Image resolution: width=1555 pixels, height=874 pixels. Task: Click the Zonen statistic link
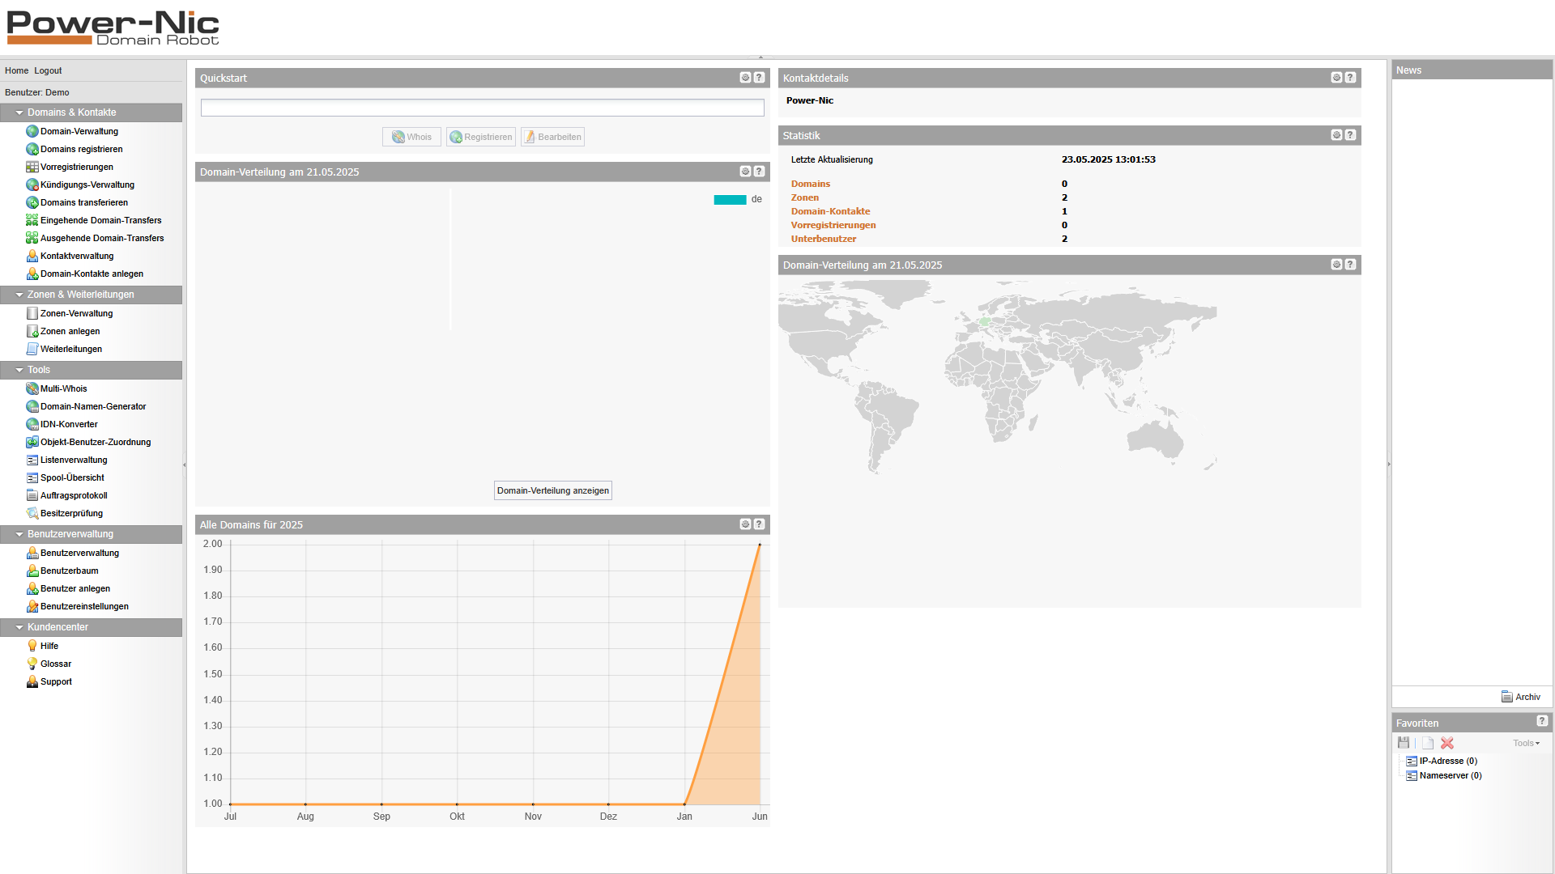[804, 197]
